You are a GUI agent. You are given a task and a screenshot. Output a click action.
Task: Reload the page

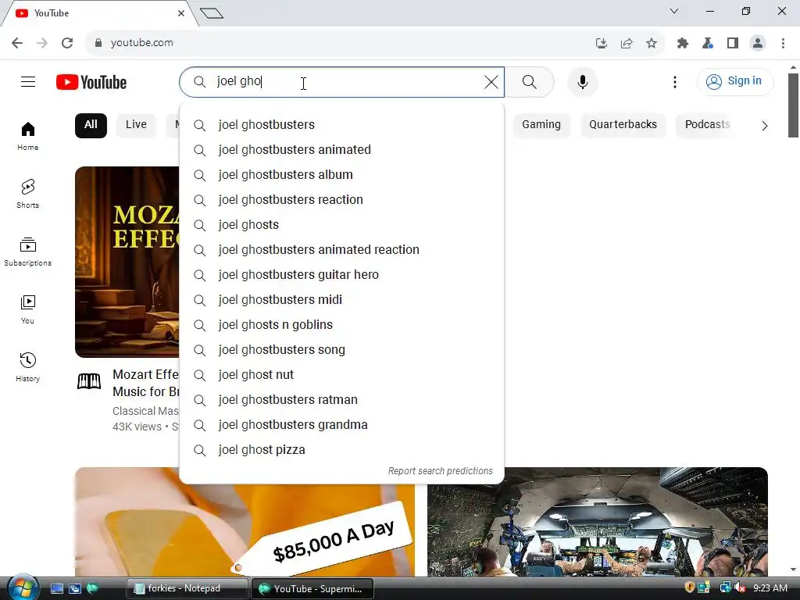tap(67, 43)
